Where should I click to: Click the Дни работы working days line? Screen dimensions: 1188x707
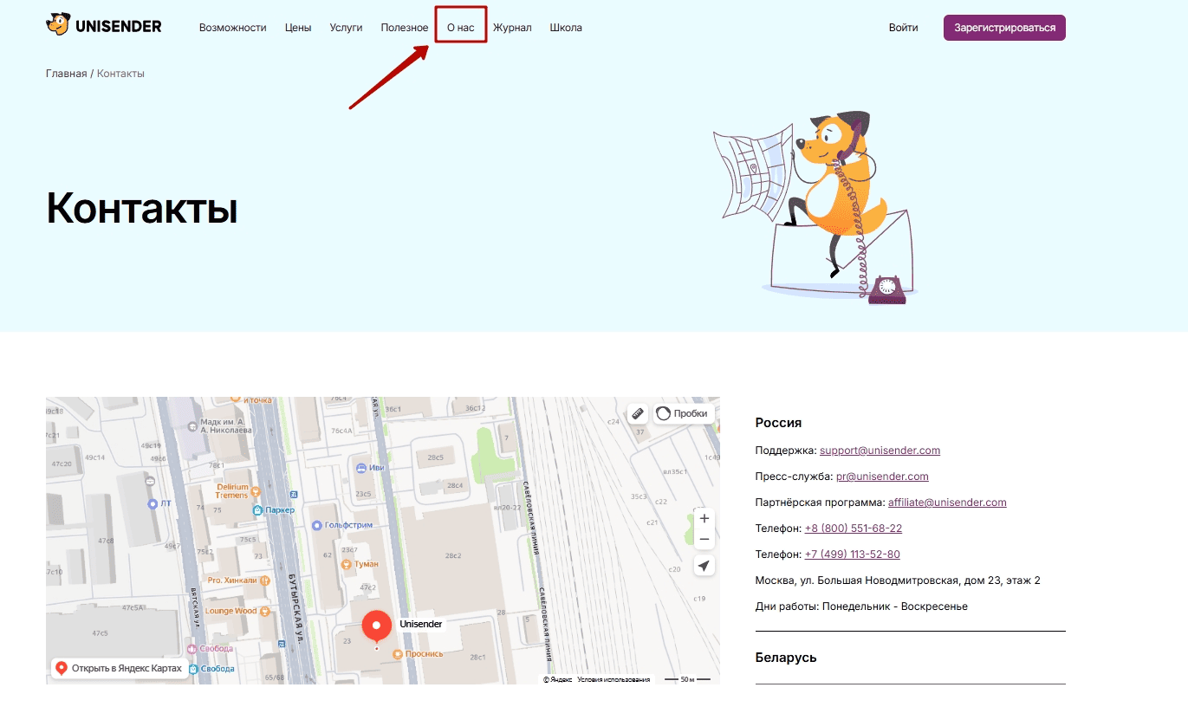(861, 606)
